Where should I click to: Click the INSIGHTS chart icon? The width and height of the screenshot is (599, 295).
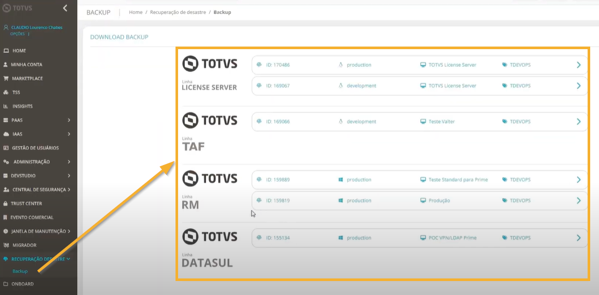(x=6, y=106)
